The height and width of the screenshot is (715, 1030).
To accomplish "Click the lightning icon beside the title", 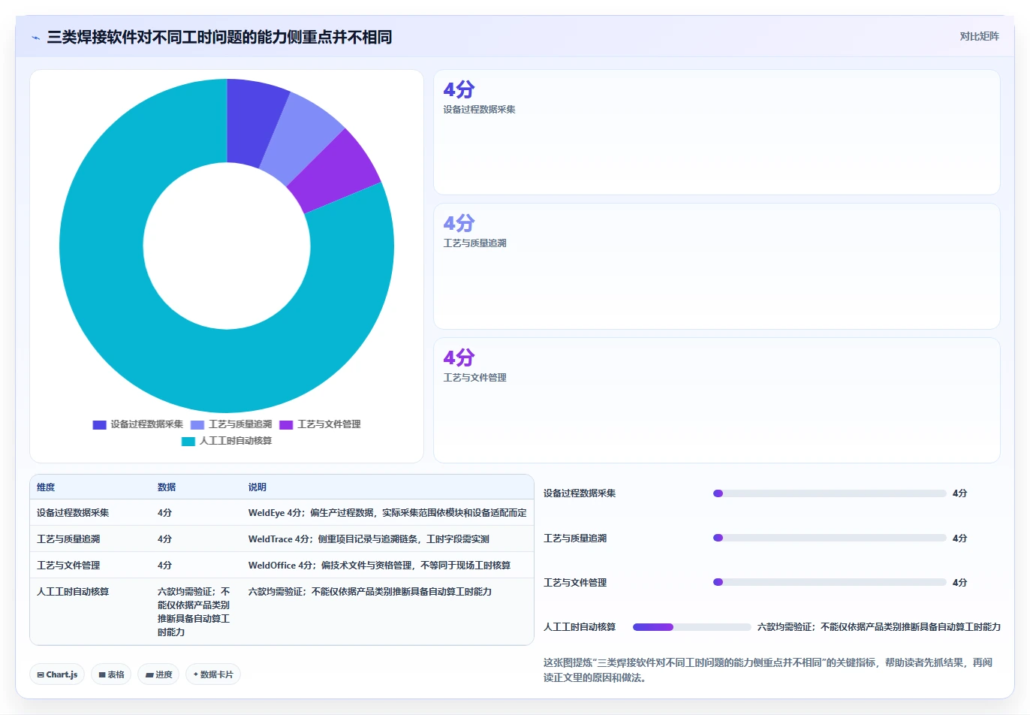I will 35,38.
